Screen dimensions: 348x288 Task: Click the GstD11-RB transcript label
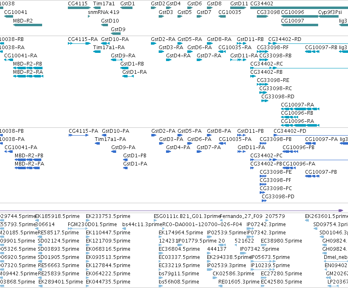[250, 39]
